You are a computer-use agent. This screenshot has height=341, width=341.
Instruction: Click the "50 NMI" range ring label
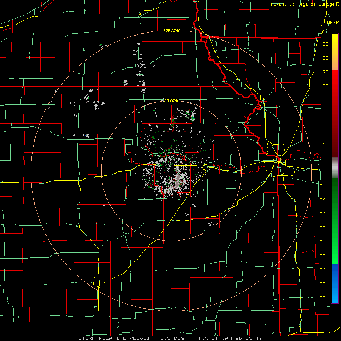click(x=171, y=100)
